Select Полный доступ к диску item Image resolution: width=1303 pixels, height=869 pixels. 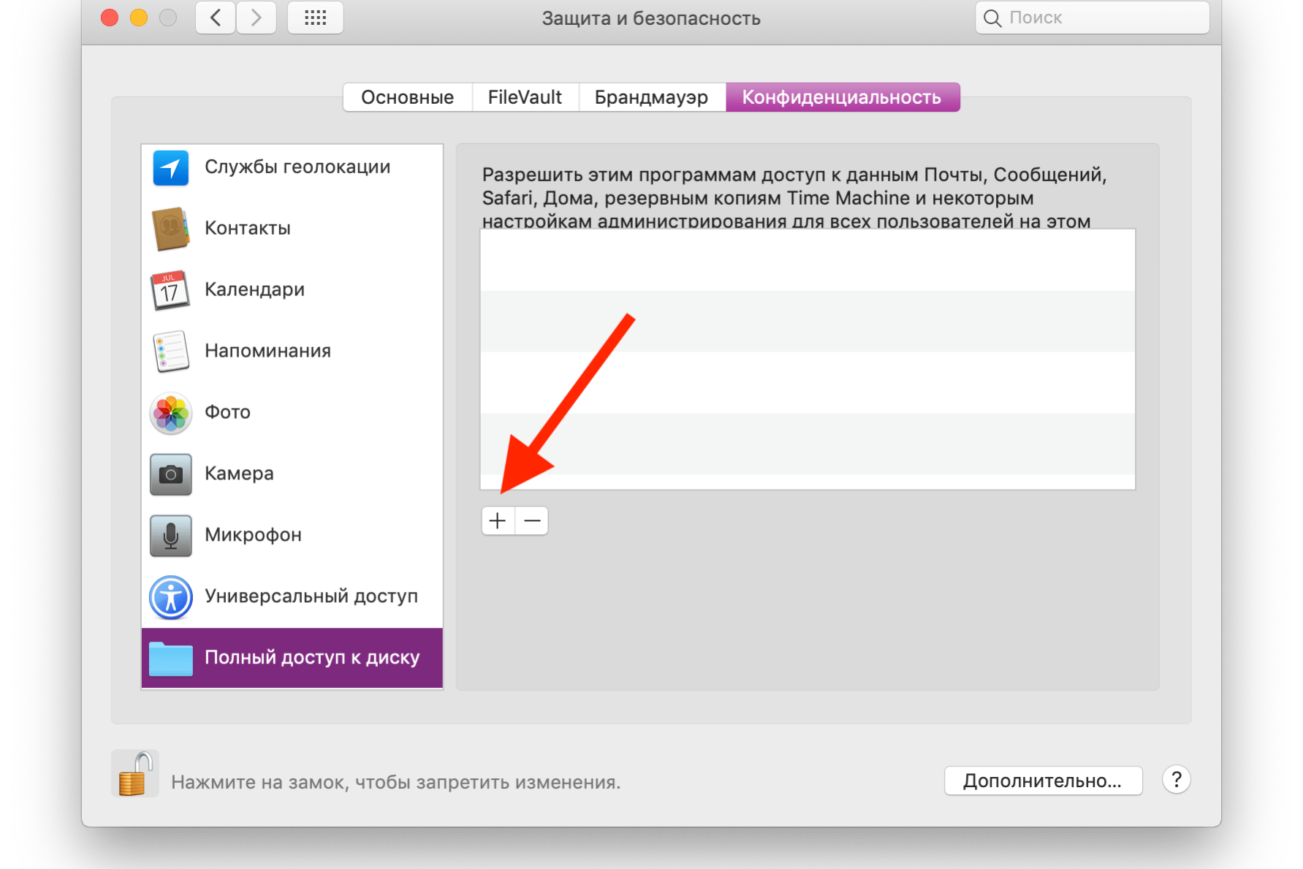pyautogui.click(x=292, y=658)
